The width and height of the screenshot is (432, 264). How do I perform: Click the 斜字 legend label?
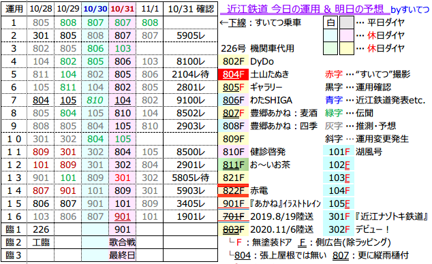pos(334,139)
